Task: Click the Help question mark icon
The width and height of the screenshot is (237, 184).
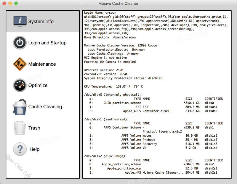Action: (x=20, y=149)
